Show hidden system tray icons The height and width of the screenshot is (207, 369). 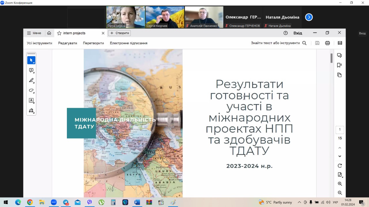coord(299,202)
